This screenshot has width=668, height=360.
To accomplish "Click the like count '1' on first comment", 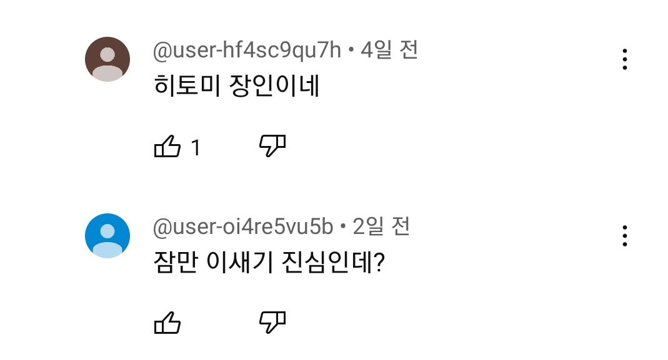I will coord(196,148).
